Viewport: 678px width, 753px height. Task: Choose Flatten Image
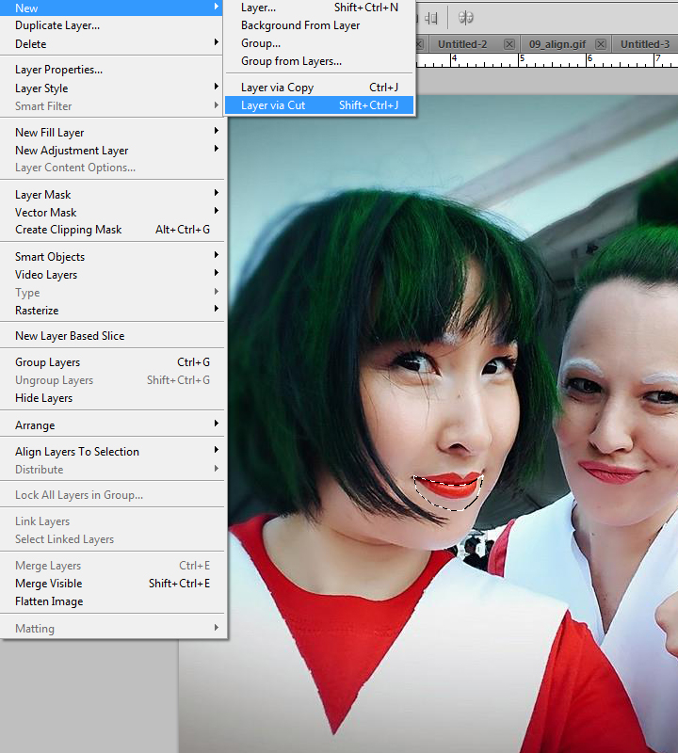tap(111, 601)
